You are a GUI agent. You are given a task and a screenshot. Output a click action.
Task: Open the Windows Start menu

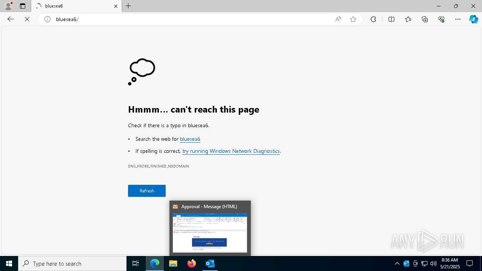coord(9,263)
